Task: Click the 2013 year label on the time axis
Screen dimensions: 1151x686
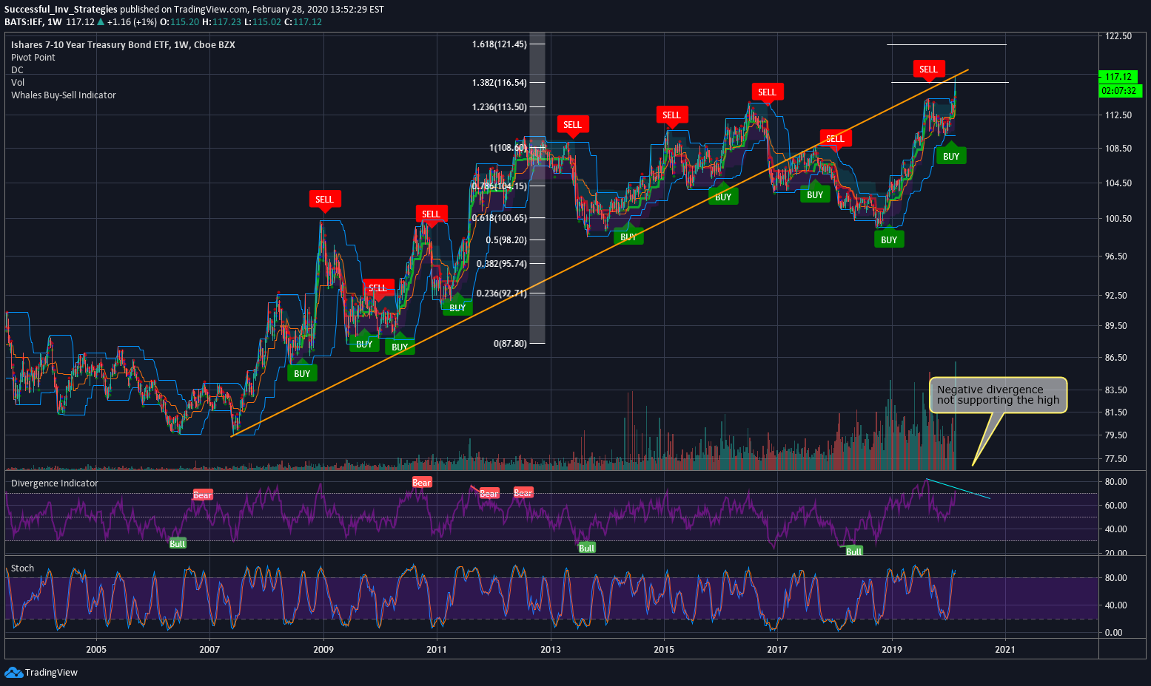Action: click(551, 650)
